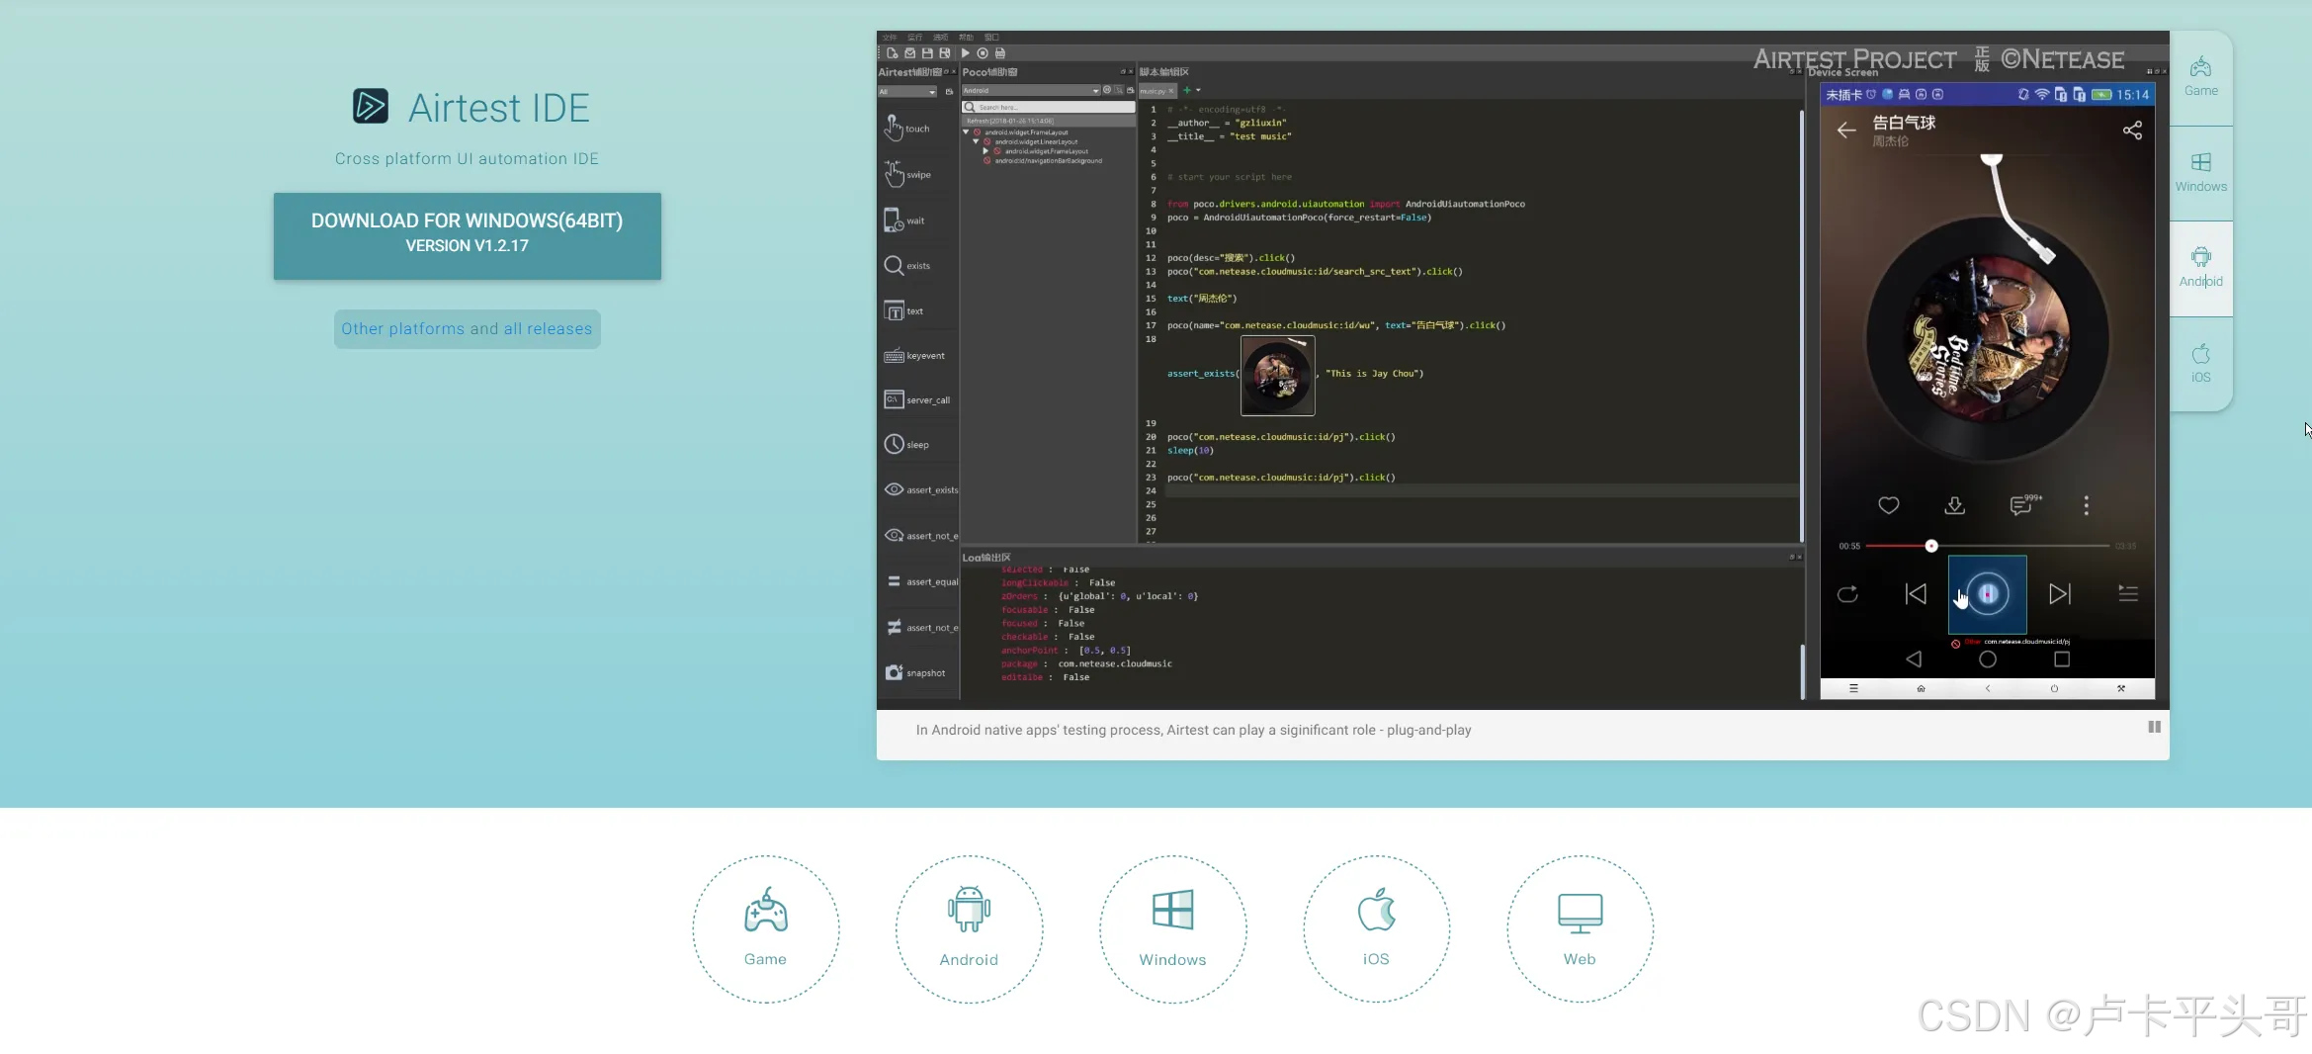Collapse the top android.widget.FrameLayout tree node
This screenshot has width=2312, height=1054.
966,132
